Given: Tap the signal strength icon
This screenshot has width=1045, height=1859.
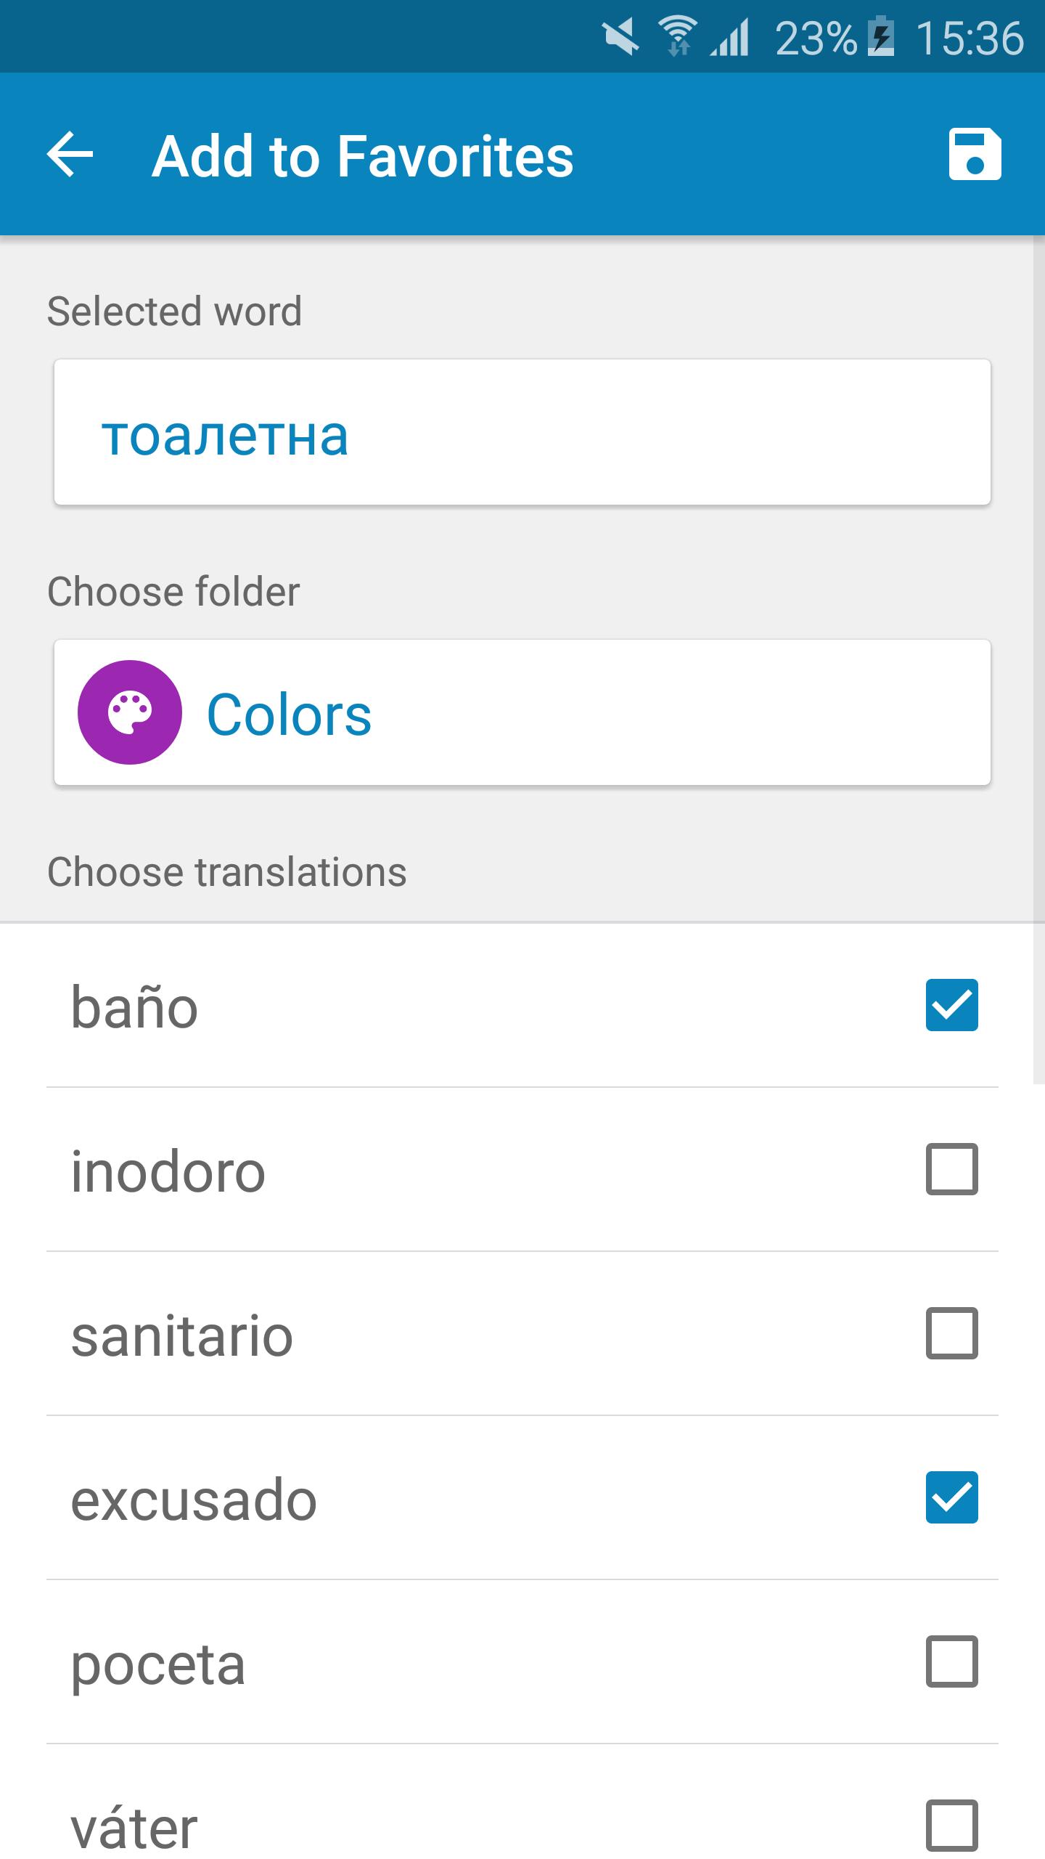Looking at the screenshot, I should [730, 37].
